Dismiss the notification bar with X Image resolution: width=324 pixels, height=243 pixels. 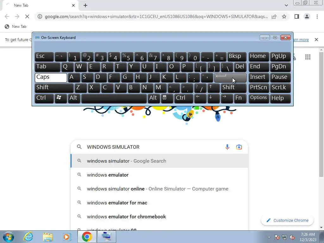coord(316,40)
